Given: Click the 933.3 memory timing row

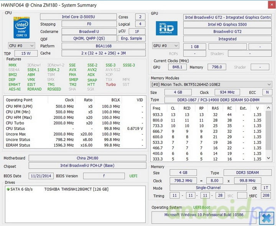Looking at the screenshot, I should click(x=207, y=115).
